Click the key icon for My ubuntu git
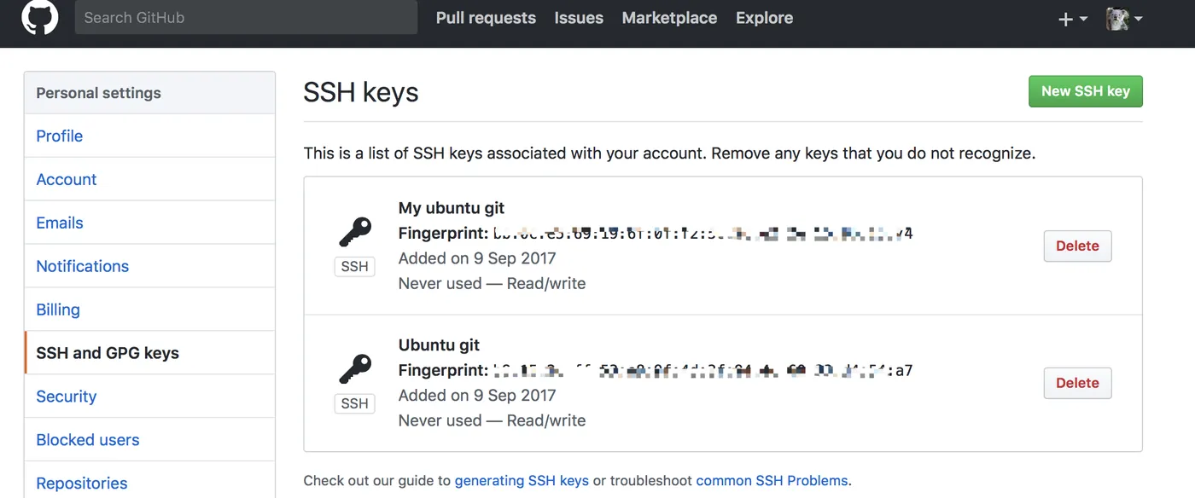 pos(355,232)
